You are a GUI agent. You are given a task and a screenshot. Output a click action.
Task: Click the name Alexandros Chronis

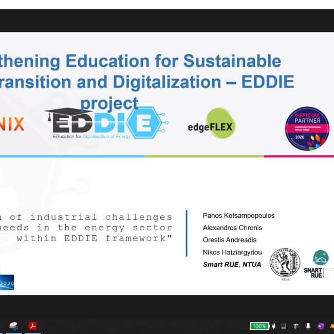(232, 228)
